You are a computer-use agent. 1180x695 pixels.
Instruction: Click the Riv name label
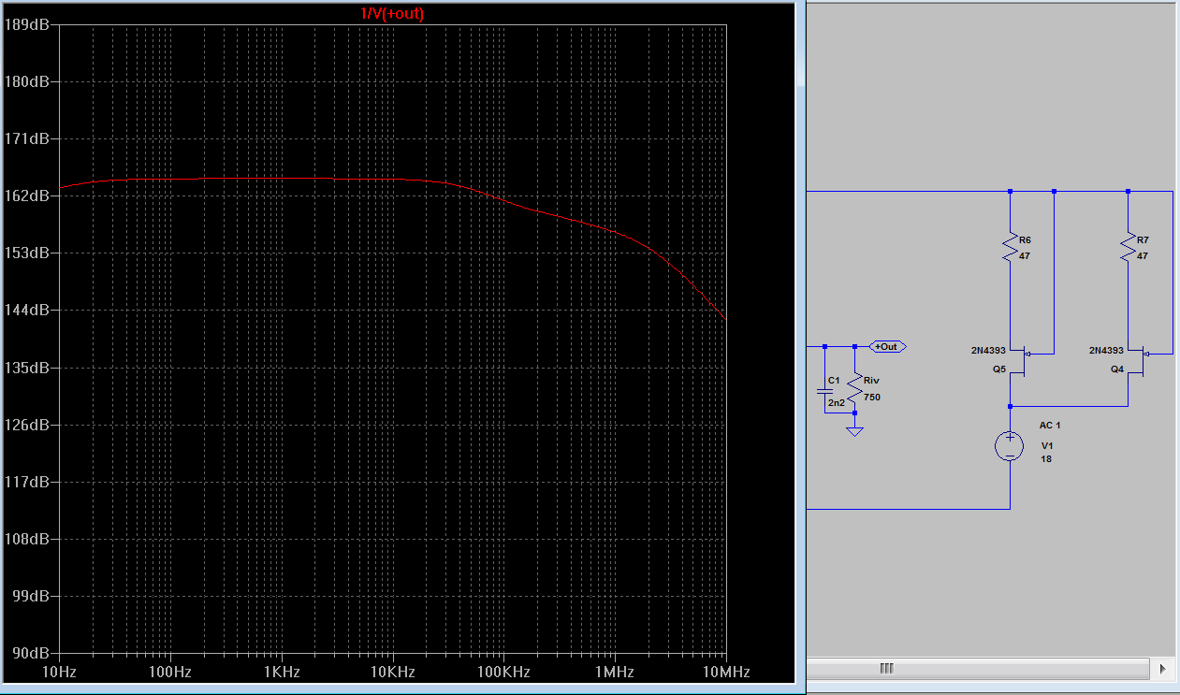coord(872,382)
